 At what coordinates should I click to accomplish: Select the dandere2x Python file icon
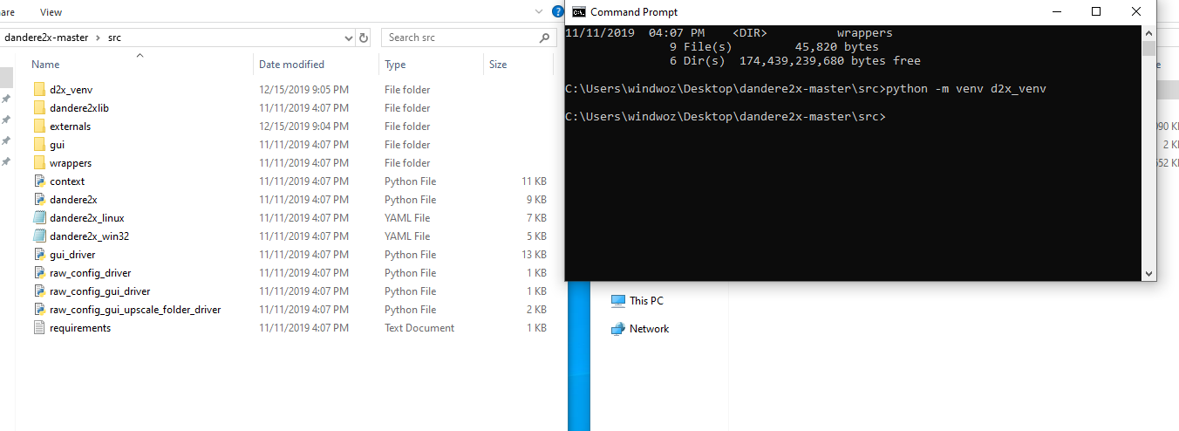39,200
